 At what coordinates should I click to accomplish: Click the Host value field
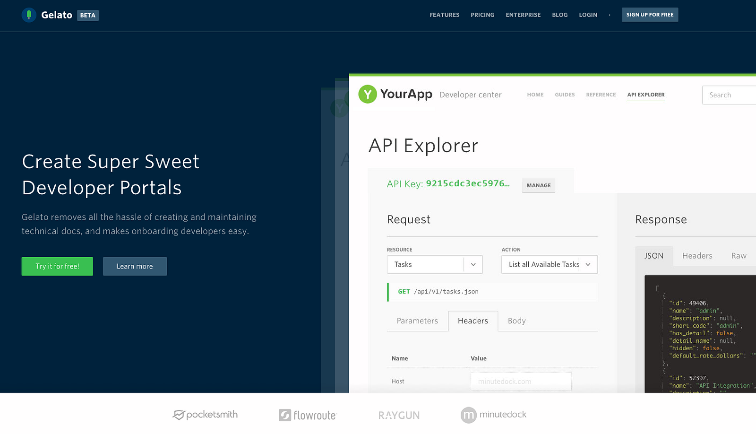521,382
